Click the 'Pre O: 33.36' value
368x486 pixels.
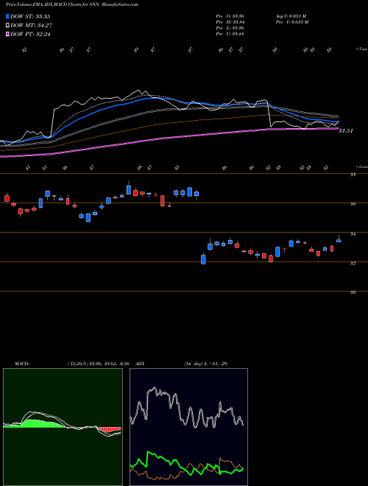pos(231,15)
